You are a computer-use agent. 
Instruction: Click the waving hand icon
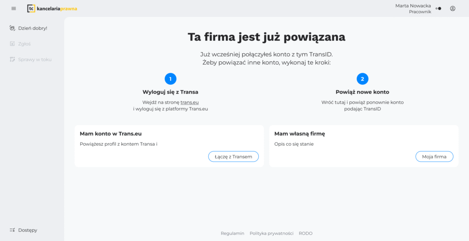(13, 28)
